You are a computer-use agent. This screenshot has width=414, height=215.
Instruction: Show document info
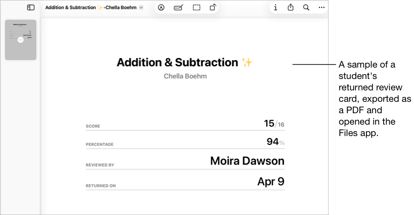click(x=276, y=7)
